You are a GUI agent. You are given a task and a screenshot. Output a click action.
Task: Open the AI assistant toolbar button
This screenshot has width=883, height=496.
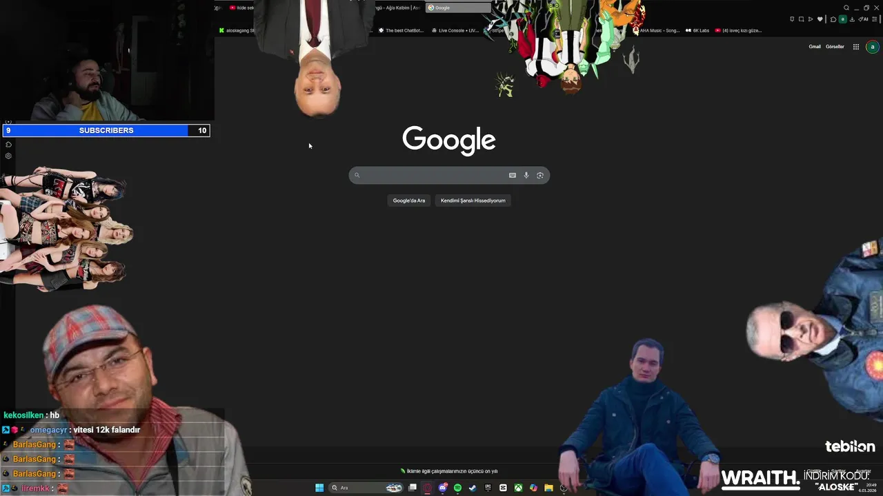[863, 19]
